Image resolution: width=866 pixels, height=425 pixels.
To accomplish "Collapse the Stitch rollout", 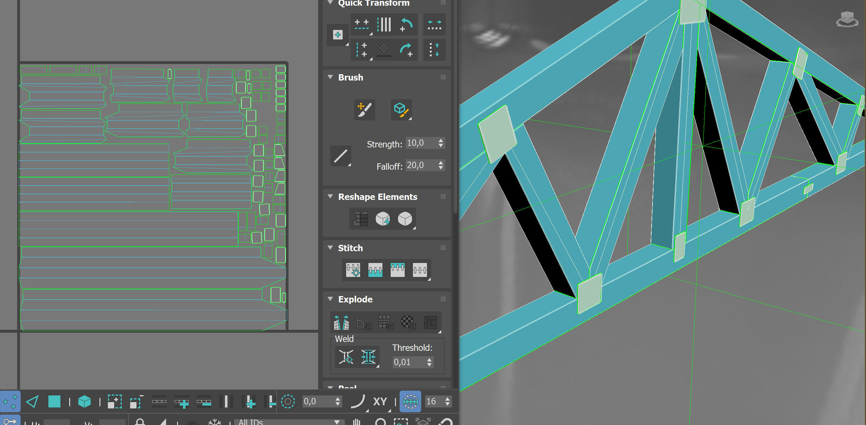I will (330, 248).
